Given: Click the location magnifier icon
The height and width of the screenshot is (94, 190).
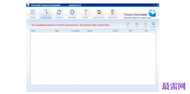Looking at the screenshot, I should click(x=153, y=24).
